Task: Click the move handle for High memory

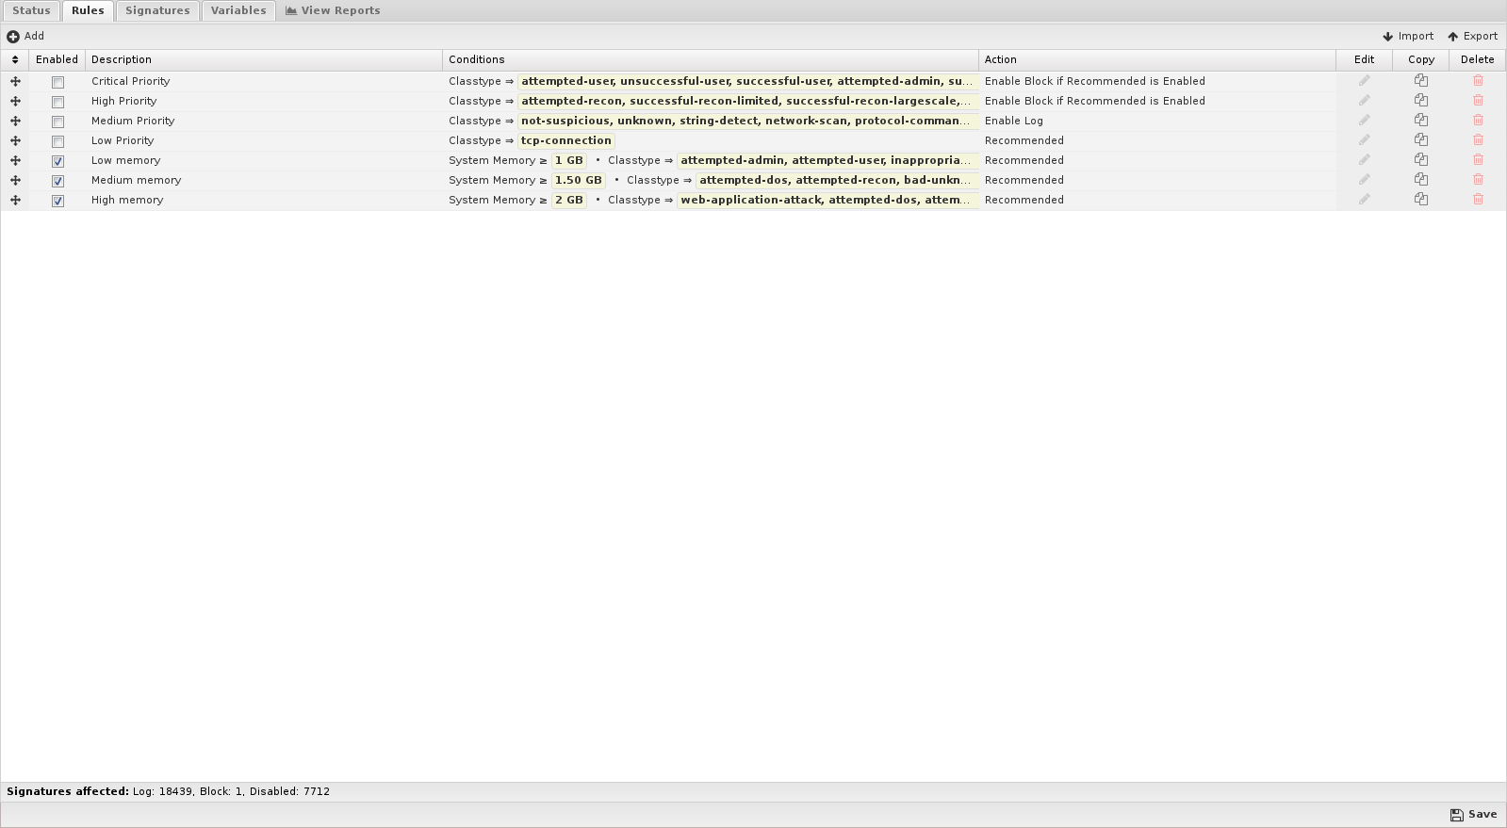Action: coord(15,200)
